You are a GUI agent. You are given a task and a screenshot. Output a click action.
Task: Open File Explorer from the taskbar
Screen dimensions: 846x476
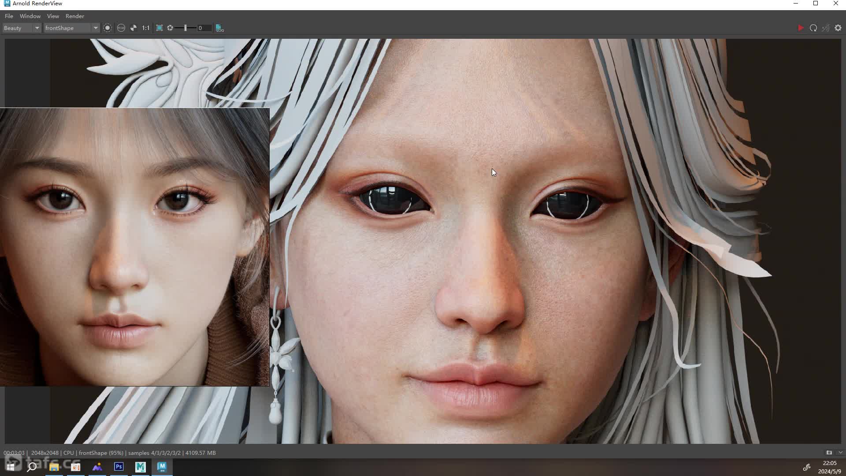pos(54,467)
